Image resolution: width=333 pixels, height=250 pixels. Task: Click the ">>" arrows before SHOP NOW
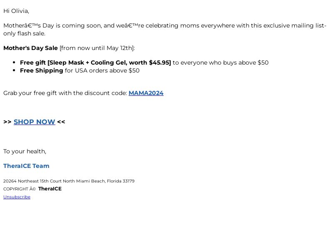7,122
